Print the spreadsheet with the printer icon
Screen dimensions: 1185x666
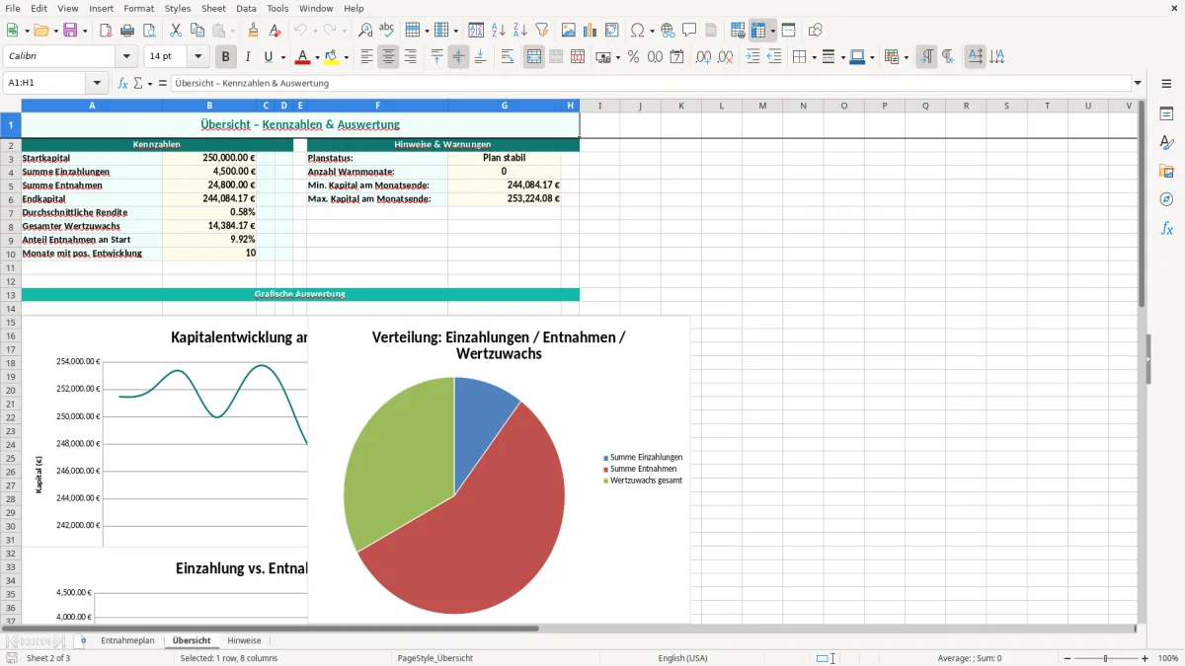127,31
